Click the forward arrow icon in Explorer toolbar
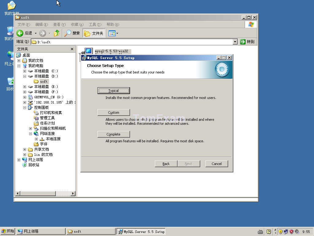 [42, 33]
